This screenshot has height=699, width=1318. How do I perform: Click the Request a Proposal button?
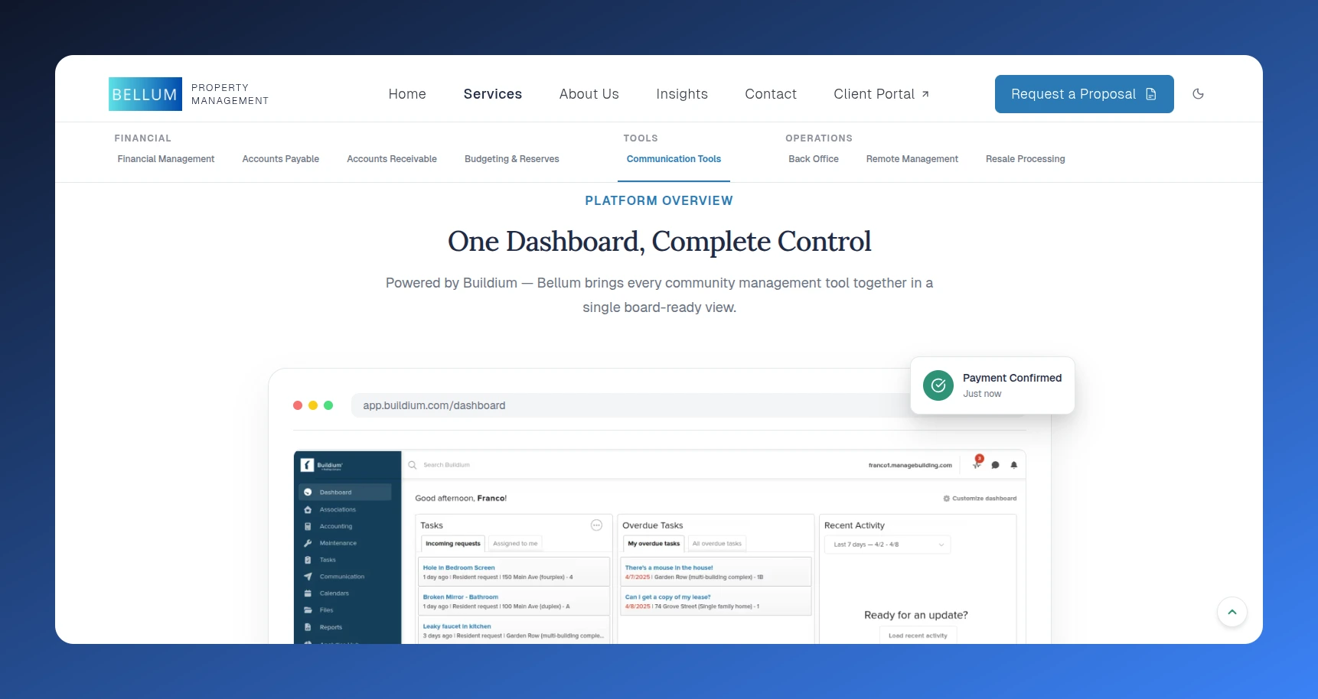coord(1085,94)
